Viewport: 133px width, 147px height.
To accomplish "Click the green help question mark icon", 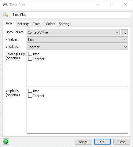I will click(x=6, y=142).
